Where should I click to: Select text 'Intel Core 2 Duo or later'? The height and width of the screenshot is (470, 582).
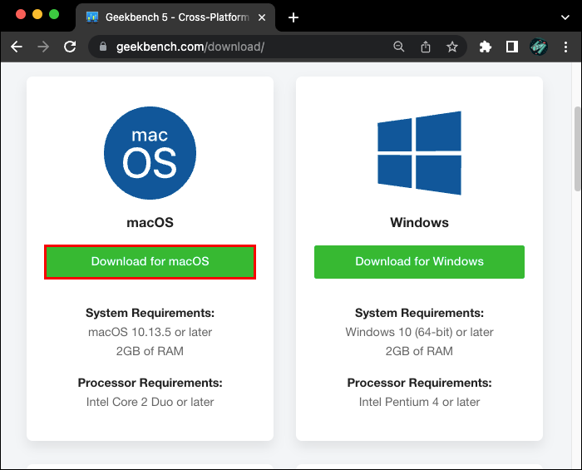150,402
